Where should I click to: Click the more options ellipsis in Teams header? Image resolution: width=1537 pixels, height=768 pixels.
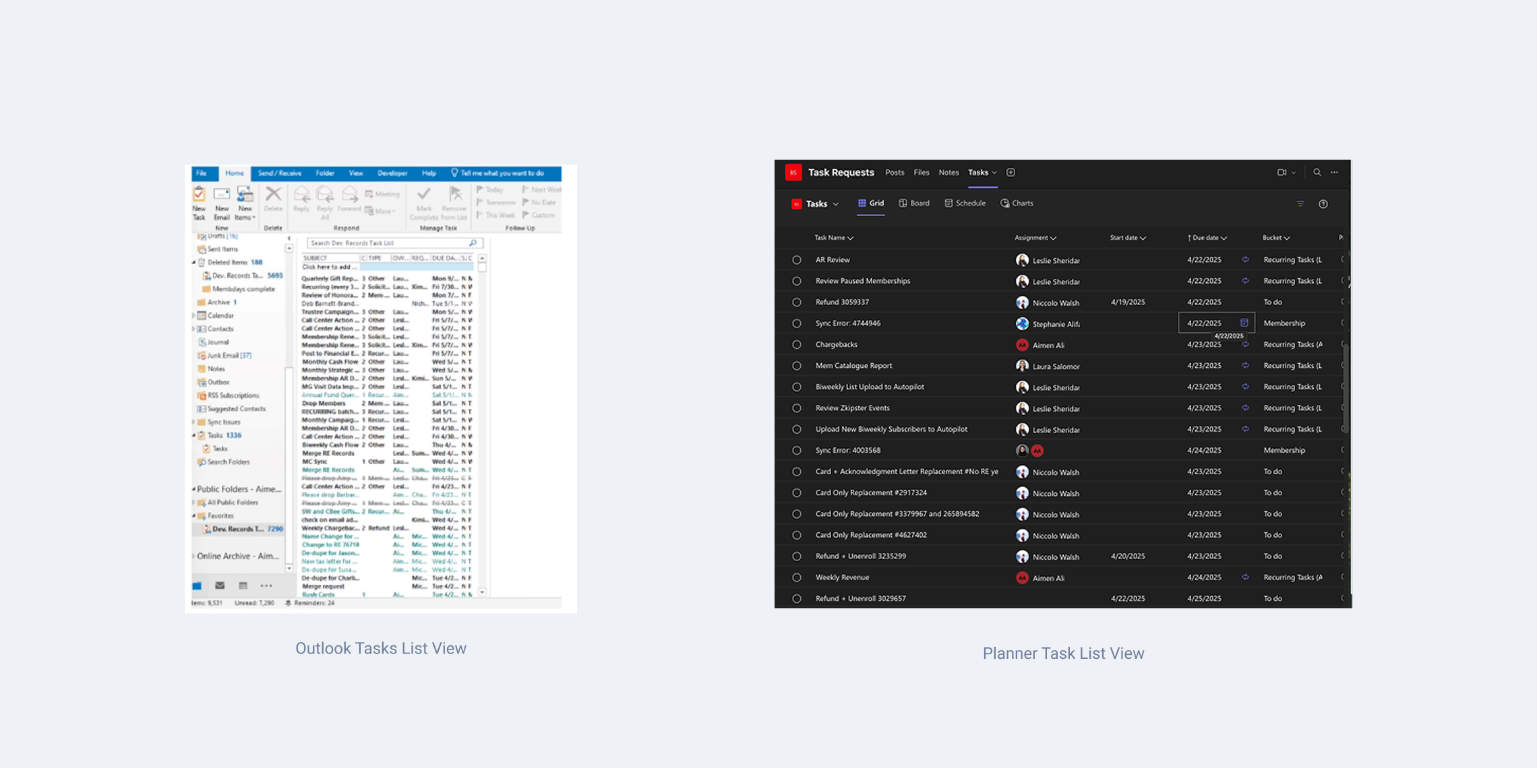point(1335,172)
